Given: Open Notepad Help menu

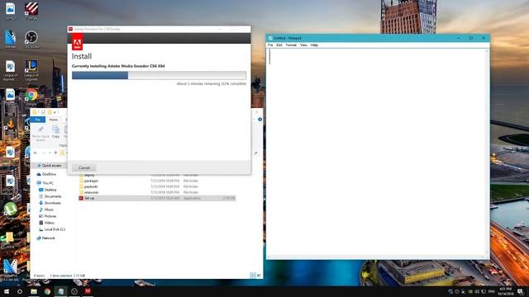Looking at the screenshot, I should (314, 45).
